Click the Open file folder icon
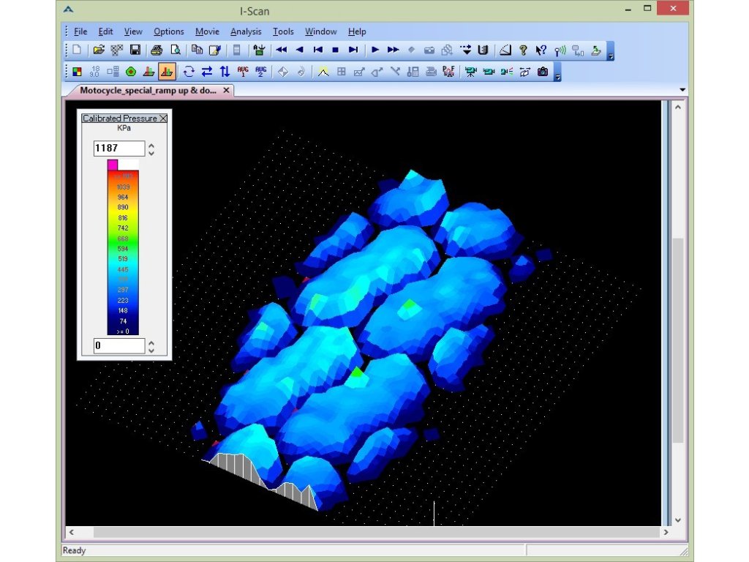This screenshot has height=562, width=749. 99,50
